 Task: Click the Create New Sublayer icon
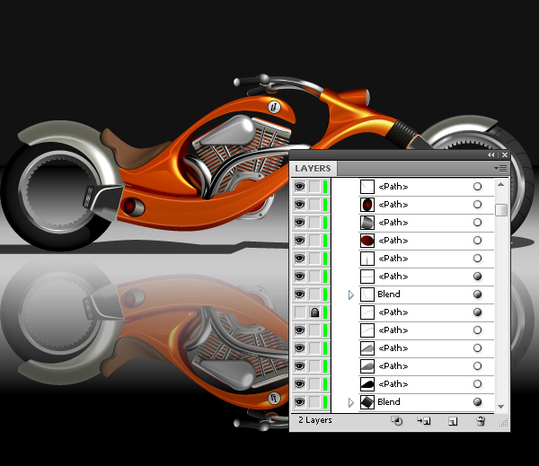point(425,420)
